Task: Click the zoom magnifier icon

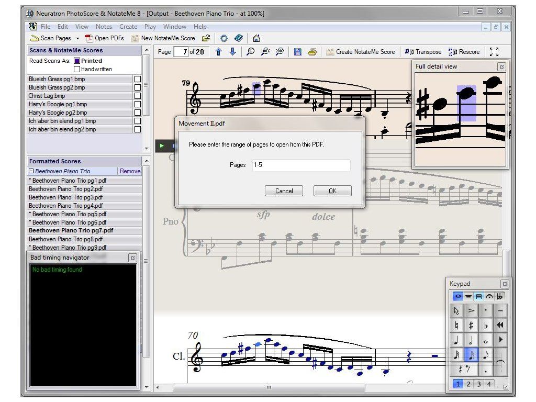Action: (251, 52)
